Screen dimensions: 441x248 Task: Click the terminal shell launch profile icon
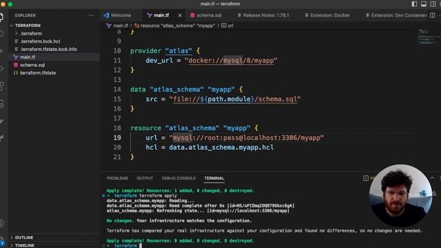tap(366, 178)
